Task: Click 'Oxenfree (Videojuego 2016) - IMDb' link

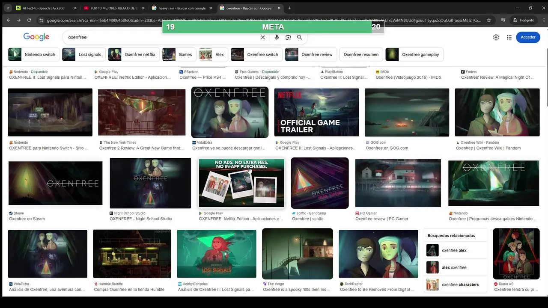Action: point(408,77)
